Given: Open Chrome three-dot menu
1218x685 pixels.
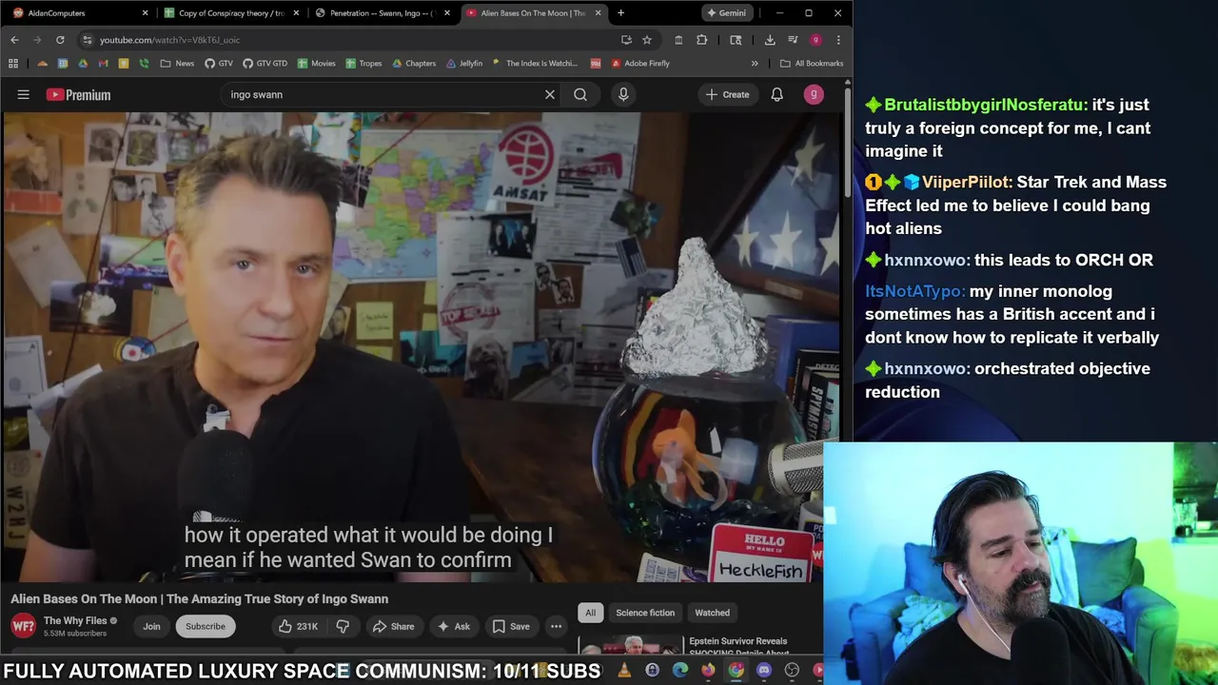Looking at the screenshot, I should click(x=838, y=40).
